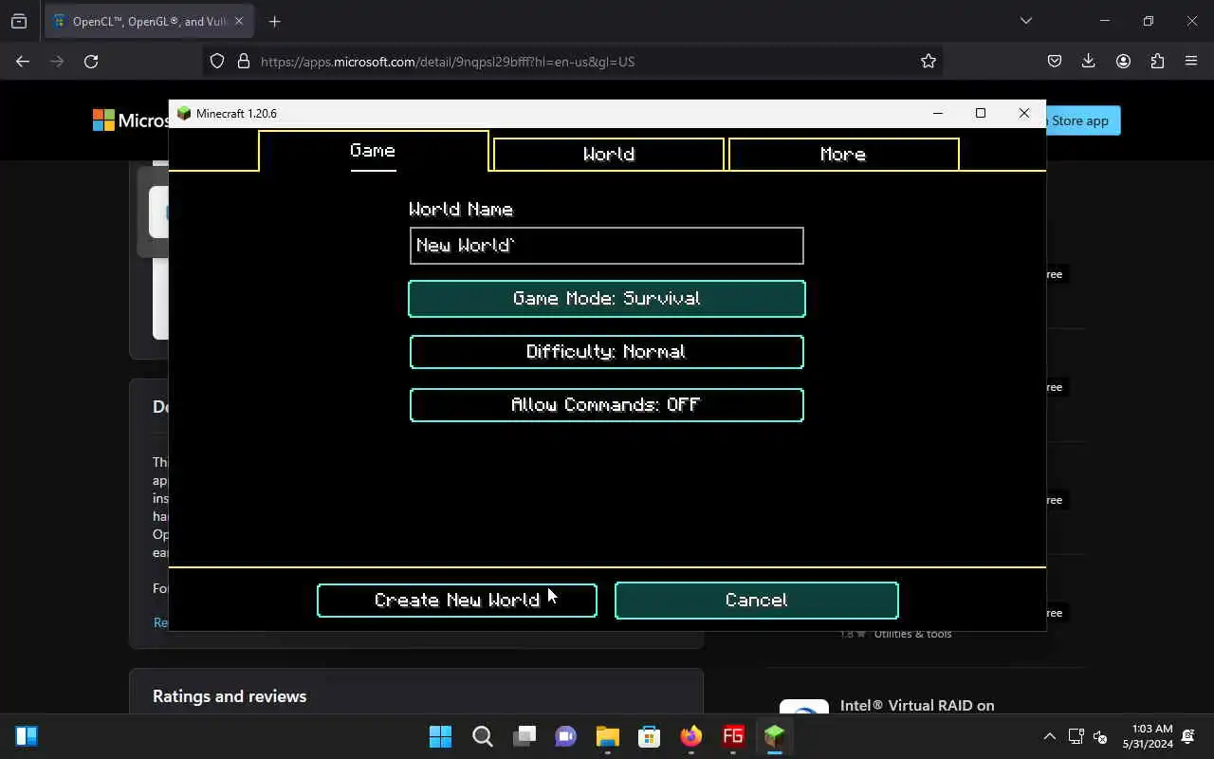The height and width of the screenshot is (759, 1214).
Task: Open Task View on the taskbar
Action: (x=524, y=736)
